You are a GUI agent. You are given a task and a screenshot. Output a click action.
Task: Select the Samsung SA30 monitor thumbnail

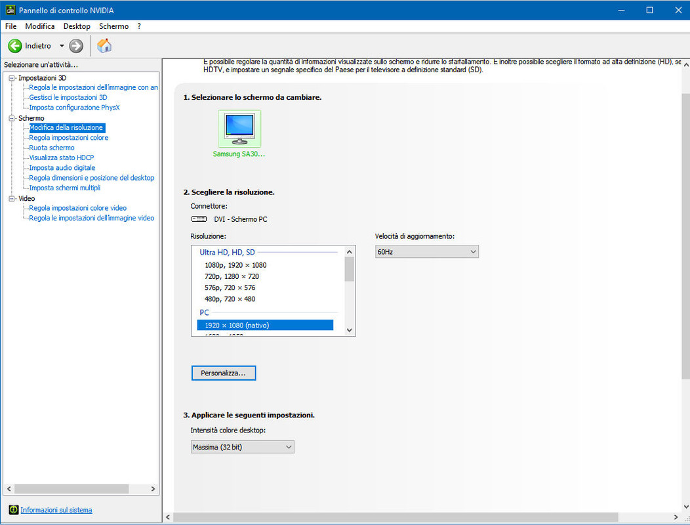(x=239, y=129)
